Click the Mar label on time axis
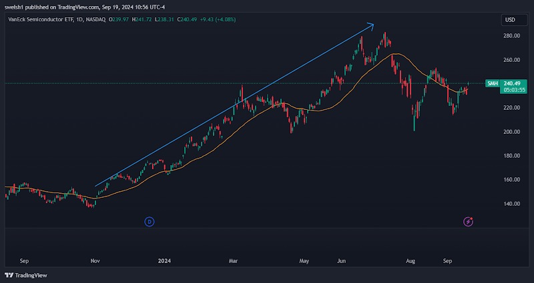This screenshot has width=534, height=283. [233, 261]
